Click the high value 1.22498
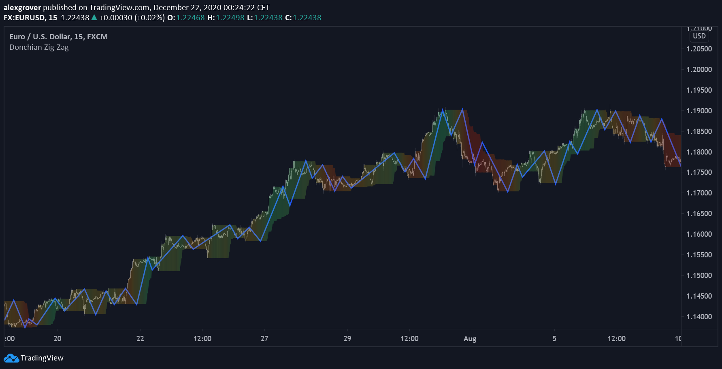 click(x=230, y=18)
